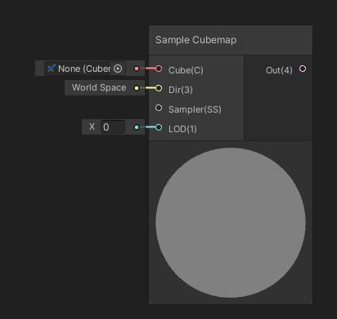The image size is (337, 319).
Task: Click the yellow Dir(3) input port
Action: (159, 88)
